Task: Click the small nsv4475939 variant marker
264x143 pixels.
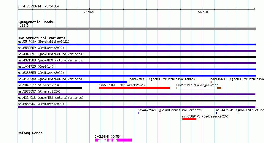Action: tap(130, 82)
